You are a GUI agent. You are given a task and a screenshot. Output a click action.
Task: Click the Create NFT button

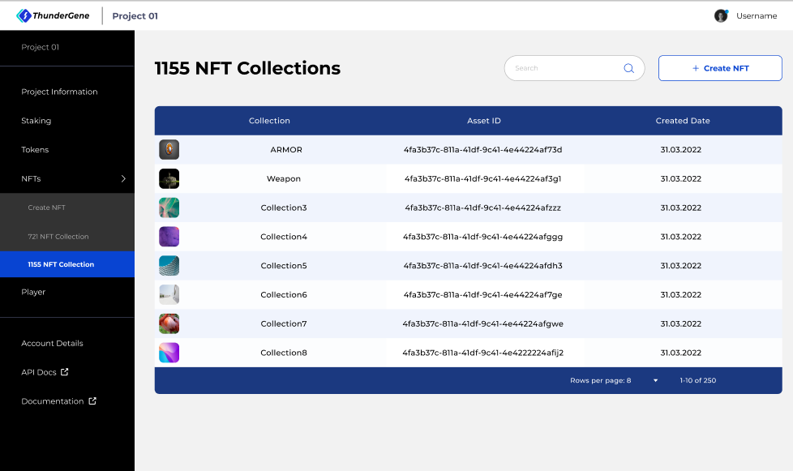click(x=720, y=68)
